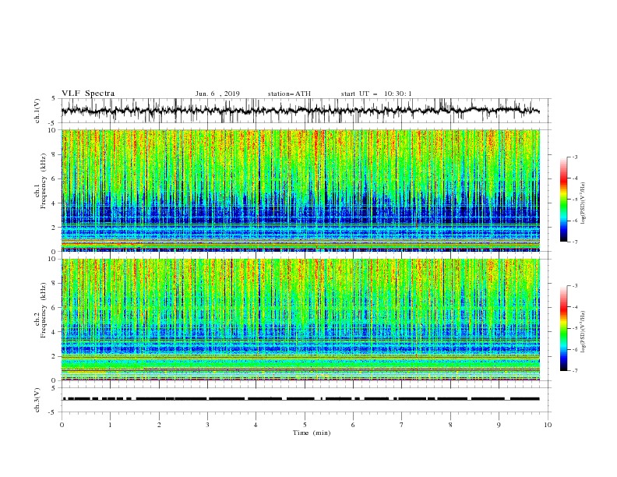Click the ch.2 Frequency (kHz) axis label
Viewport: 617px width, 477px height.
click(41, 310)
